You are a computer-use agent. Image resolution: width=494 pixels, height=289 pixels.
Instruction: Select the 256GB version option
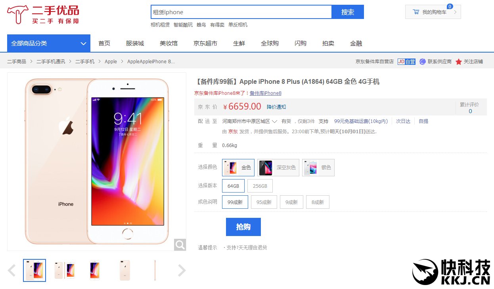(x=260, y=186)
